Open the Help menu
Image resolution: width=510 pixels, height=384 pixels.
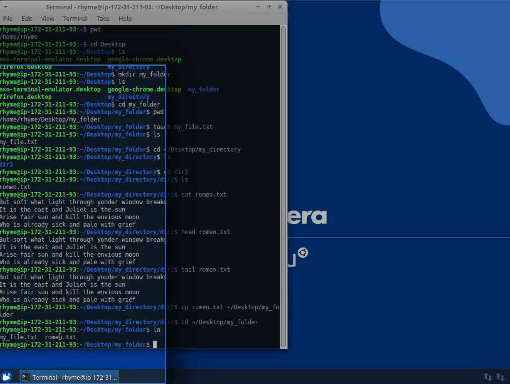(125, 19)
